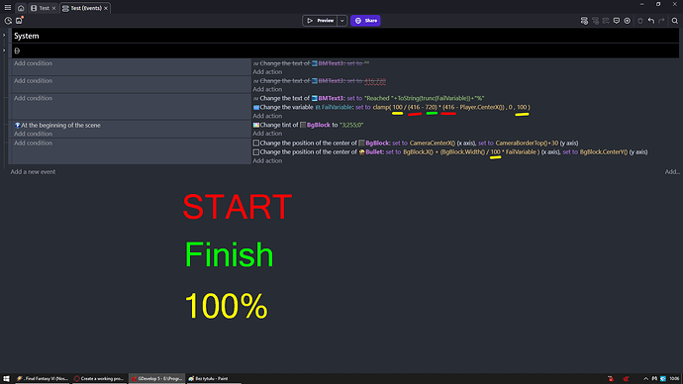Viewport: 683px width, 384px height.
Task: Select the "Reached" BMText3 text action
Action: pyautogui.click(x=368, y=98)
